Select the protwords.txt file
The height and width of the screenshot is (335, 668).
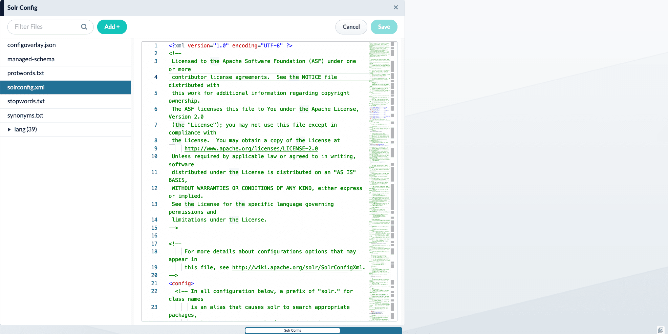tap(25, 73)
